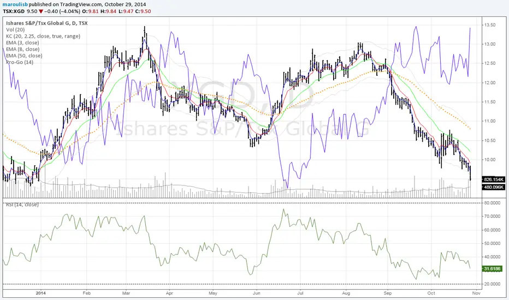
Task: Select the KC (20, 2.25, close, true, range) legend
Action: click(x=43, y=36)
